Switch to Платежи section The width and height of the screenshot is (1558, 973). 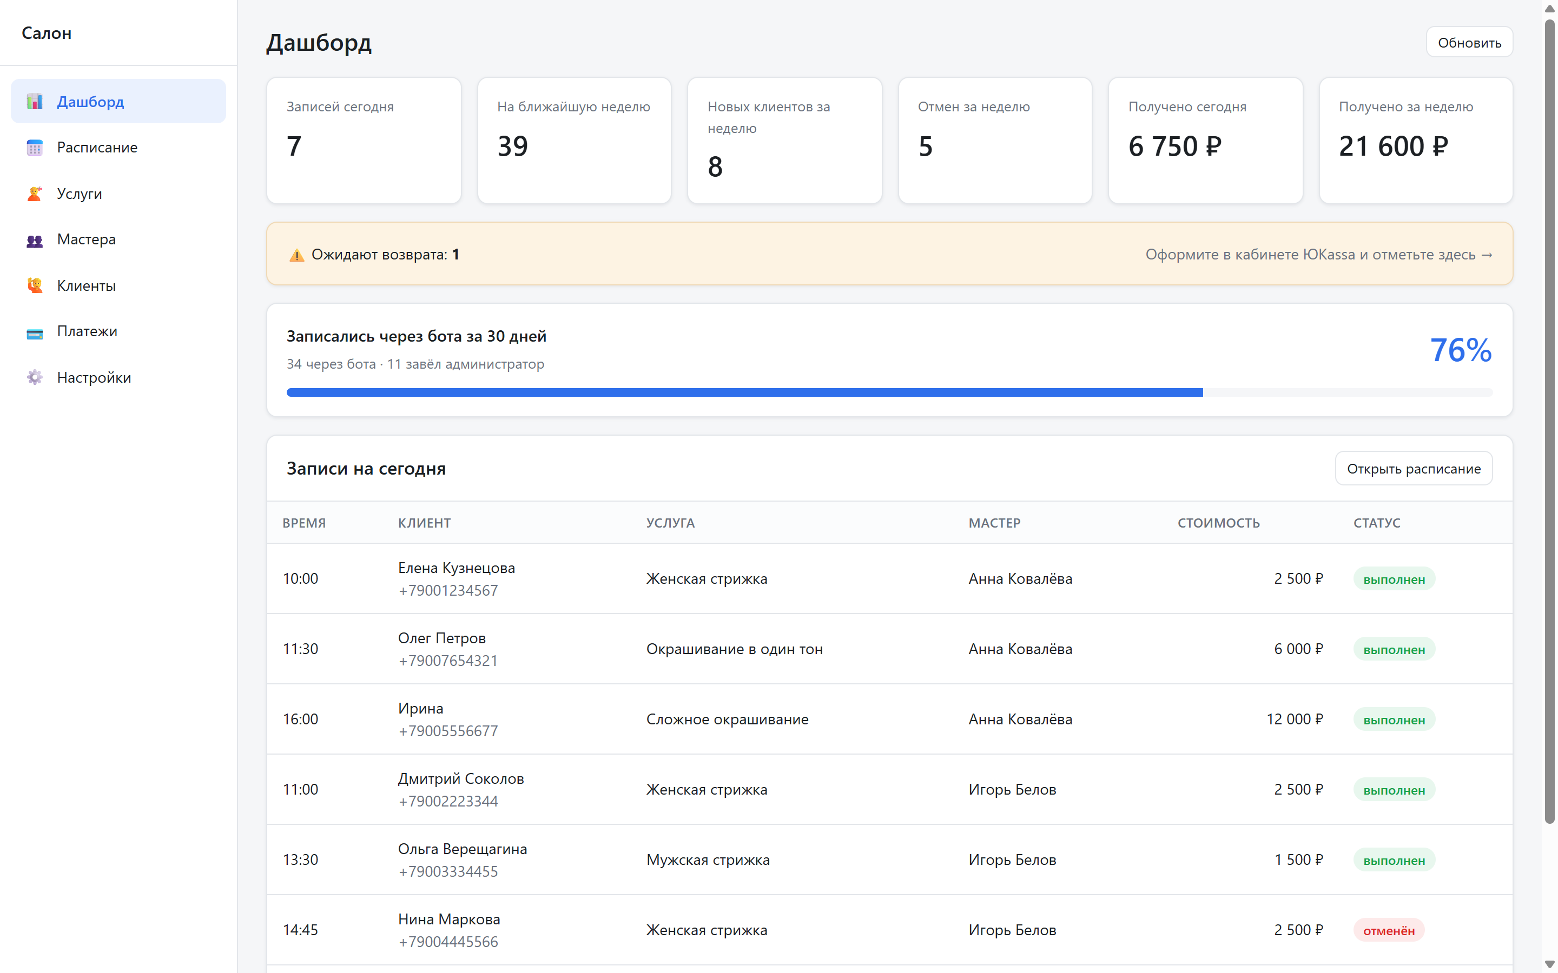[x=118, y=331]
